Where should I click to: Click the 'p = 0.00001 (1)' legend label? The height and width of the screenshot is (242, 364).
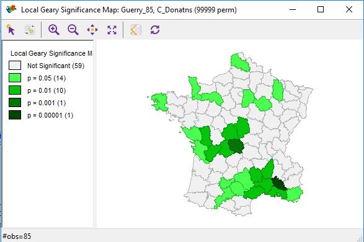[50, 115]
